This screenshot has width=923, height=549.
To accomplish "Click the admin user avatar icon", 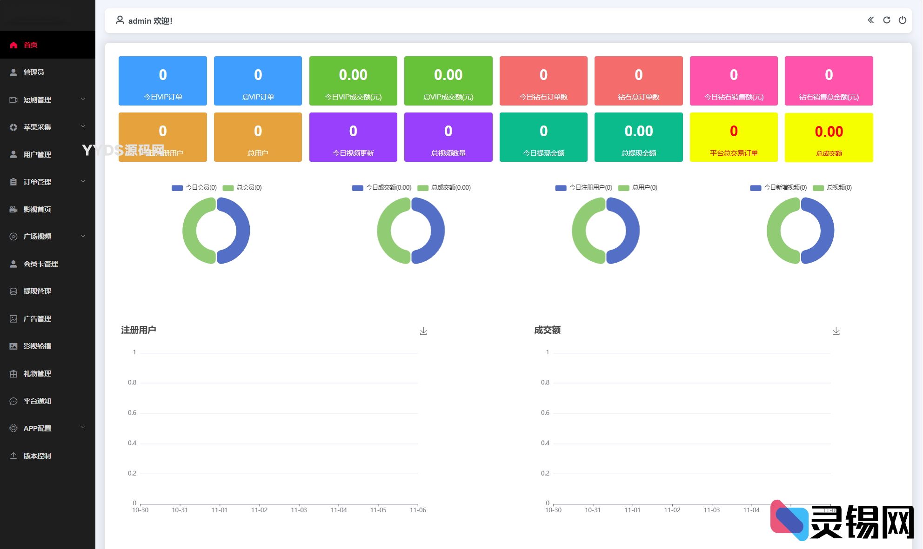I will [120, 20].
